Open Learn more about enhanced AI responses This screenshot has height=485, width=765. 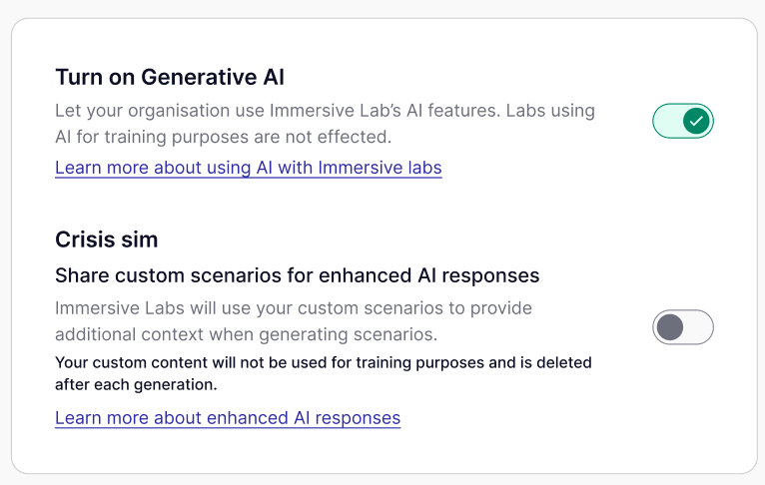coord(228,418)
